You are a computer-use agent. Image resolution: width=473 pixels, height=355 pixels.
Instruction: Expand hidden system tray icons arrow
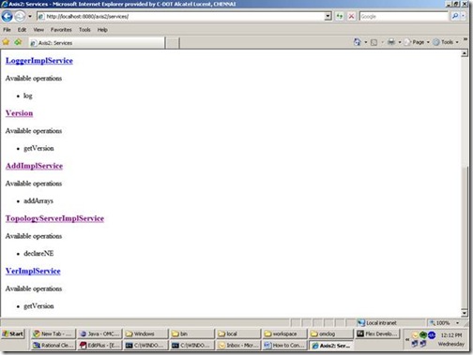tap(407, 339)
